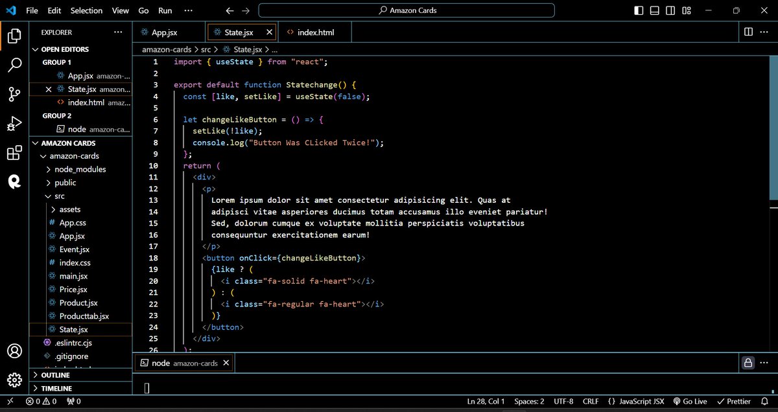Open the Extensions view icon

pyautogui.click(x=14, y=153)
